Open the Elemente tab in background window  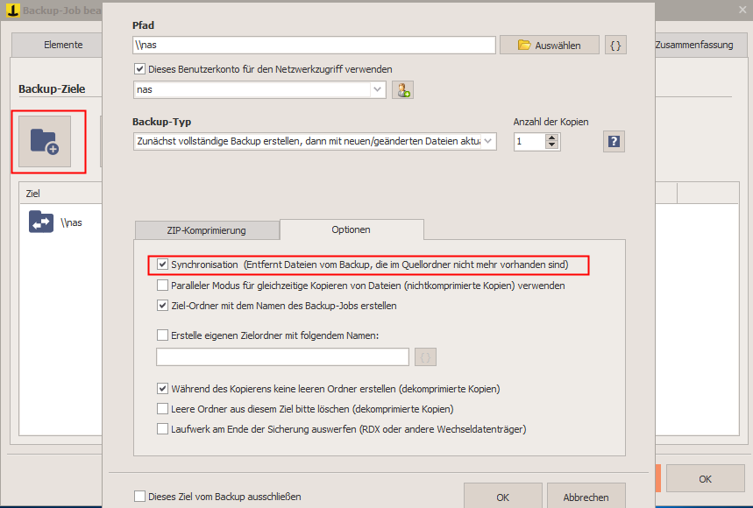(x=63, y=45)
